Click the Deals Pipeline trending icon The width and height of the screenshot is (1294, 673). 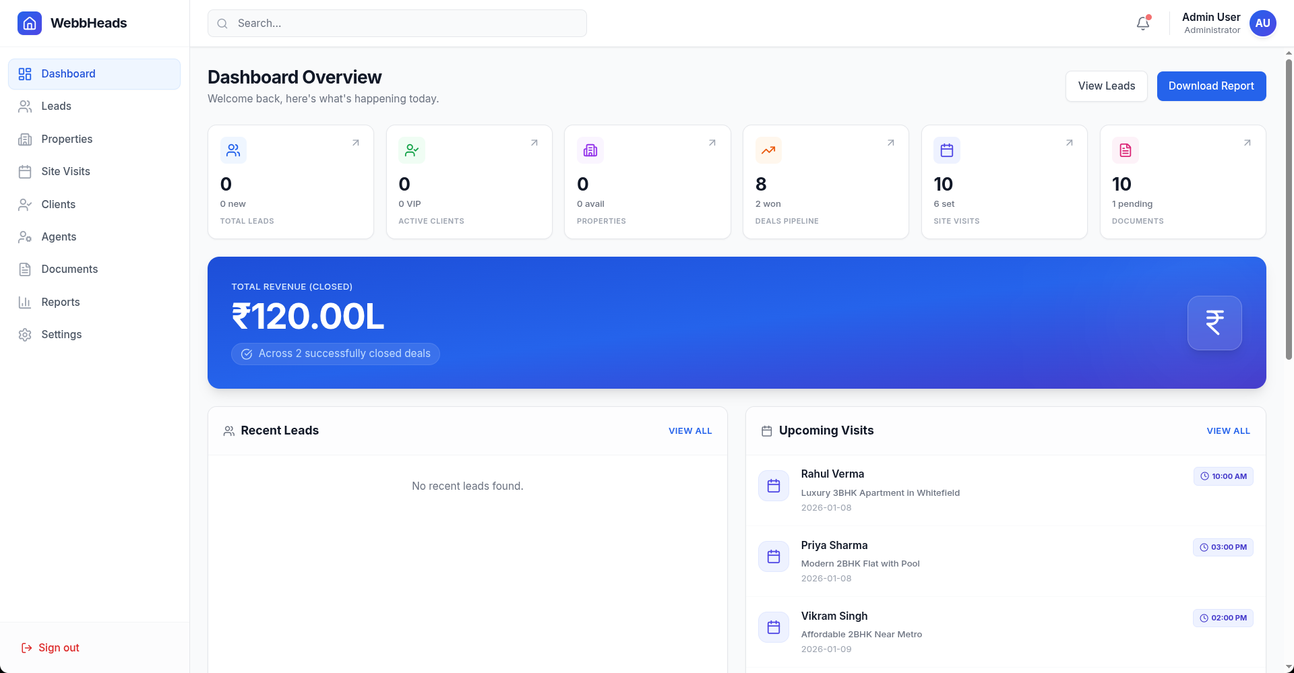tap(768, 150)
